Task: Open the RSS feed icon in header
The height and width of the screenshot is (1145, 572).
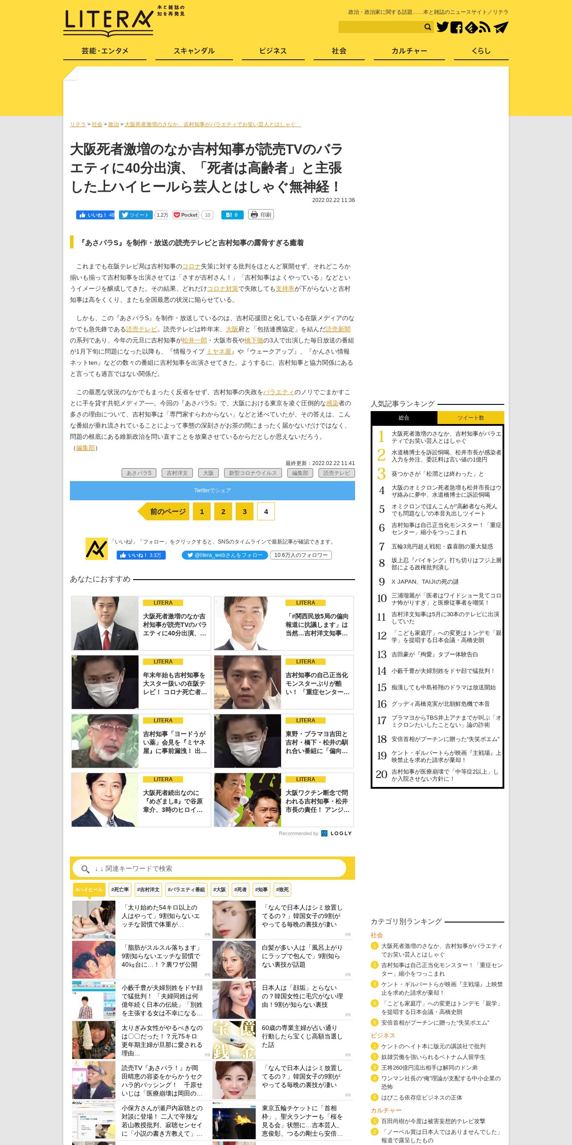Action: point(485,27)
